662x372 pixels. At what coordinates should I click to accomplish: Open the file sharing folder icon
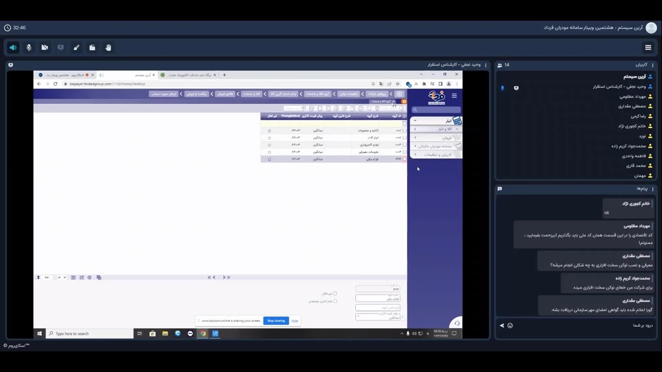(x=92, y=48)
